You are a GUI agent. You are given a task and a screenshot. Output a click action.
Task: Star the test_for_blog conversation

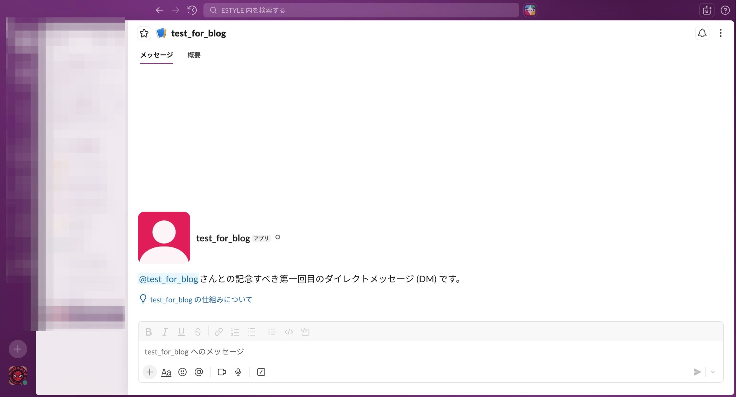pos(144,33)
